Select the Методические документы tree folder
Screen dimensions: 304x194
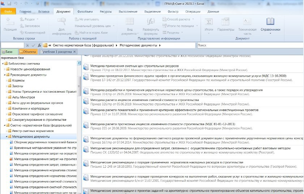[x=31, y=137]
